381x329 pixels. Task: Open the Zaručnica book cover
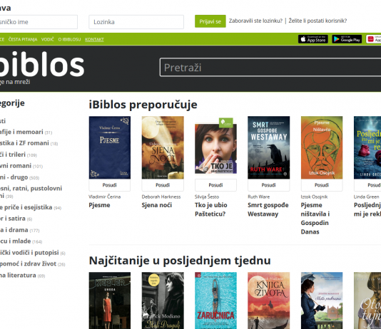pyautogui.click(x=215, y=301)
